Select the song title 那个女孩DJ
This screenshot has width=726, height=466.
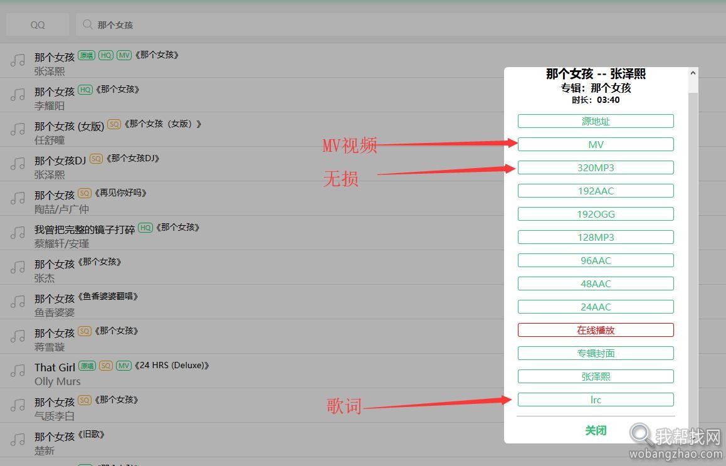pyautogui.click(x=60, y=161)
